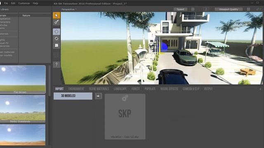Viewport: 264px width, 148px height.
Task: Select the Lights library category
Action: (2, 40)
